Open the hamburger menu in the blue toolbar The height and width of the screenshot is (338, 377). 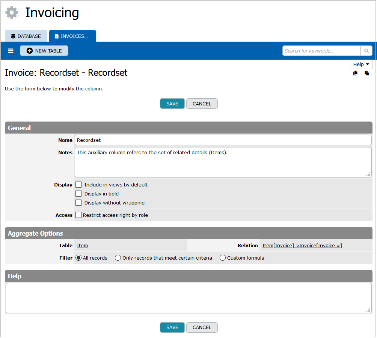[x=11, y=50]
